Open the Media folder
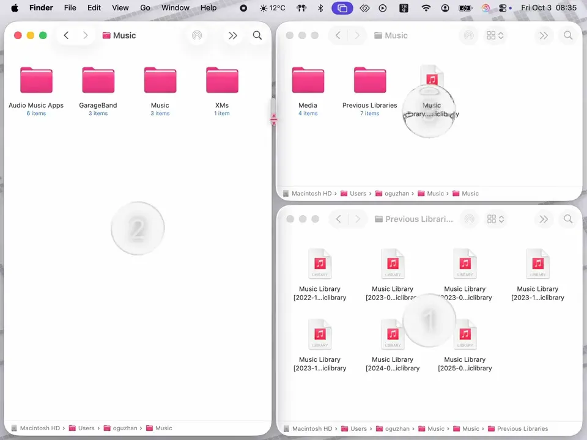 [308, 81]
